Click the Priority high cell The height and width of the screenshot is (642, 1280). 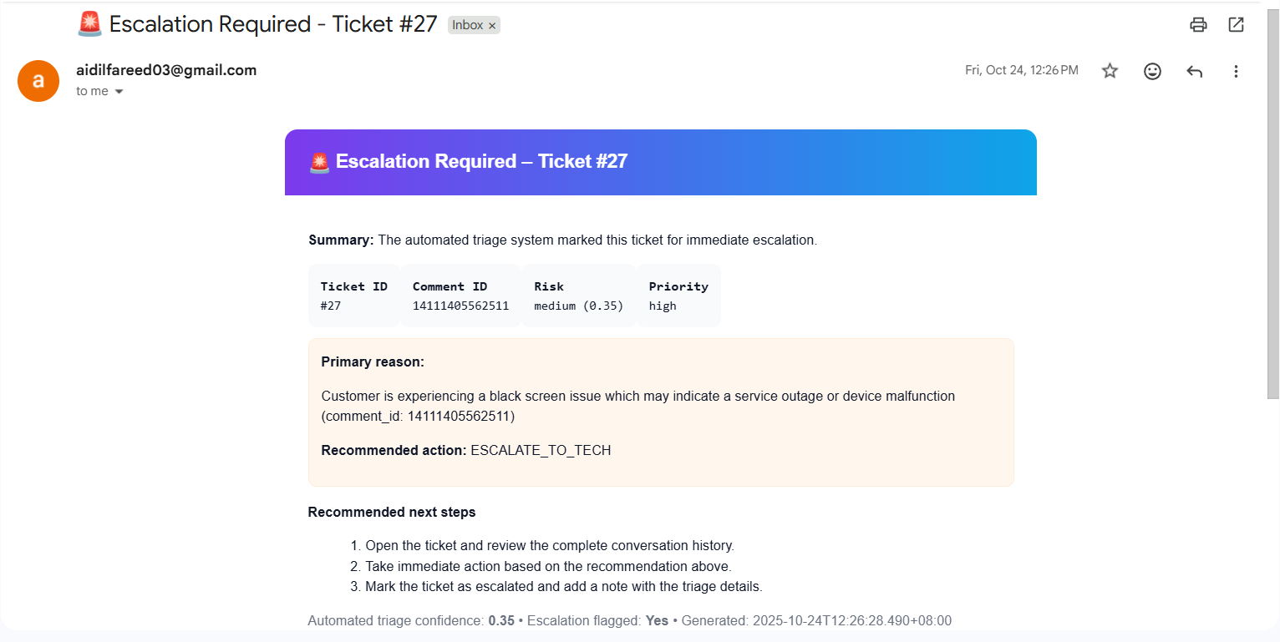678,296
